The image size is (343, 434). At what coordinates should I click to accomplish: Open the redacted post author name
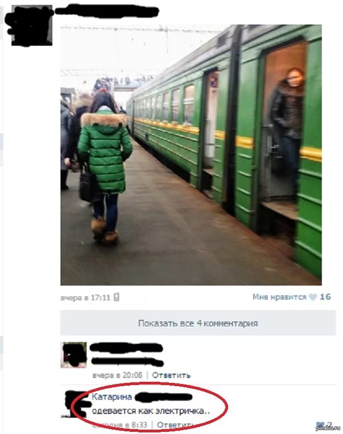click(x=106, y=11)
